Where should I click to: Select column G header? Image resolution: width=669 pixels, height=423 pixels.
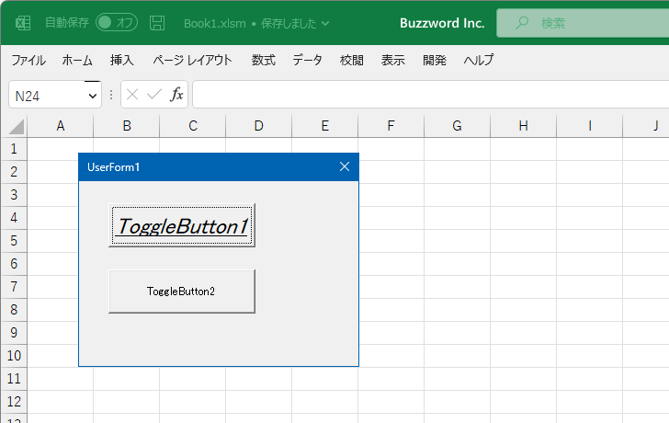coord(457,126)
